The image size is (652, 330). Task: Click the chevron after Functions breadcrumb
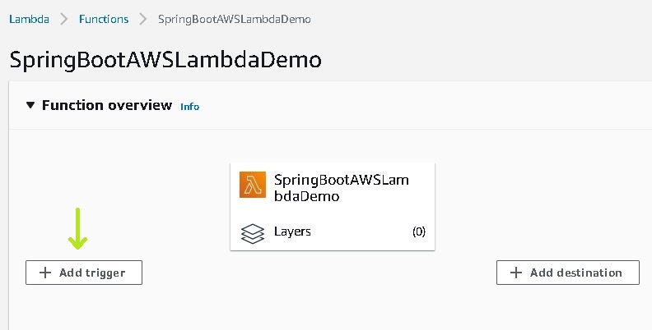(x=142, y=19)
